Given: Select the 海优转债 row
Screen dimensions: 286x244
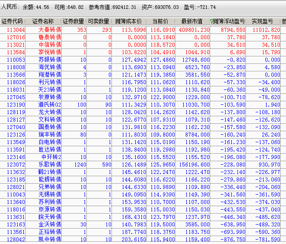Looking at the screenshot, I should point(143,67).
